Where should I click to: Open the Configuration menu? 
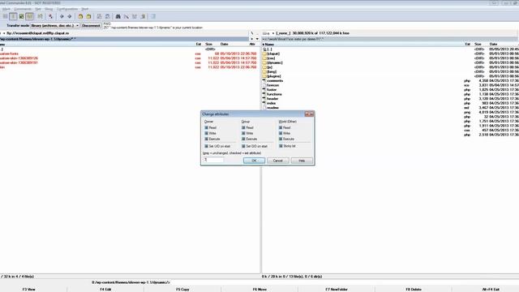tap(67, 9)
